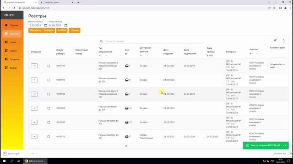293x164 pixels.
Task: Click envelope icon in row 9313088
Action: click(x=127, y=108)
